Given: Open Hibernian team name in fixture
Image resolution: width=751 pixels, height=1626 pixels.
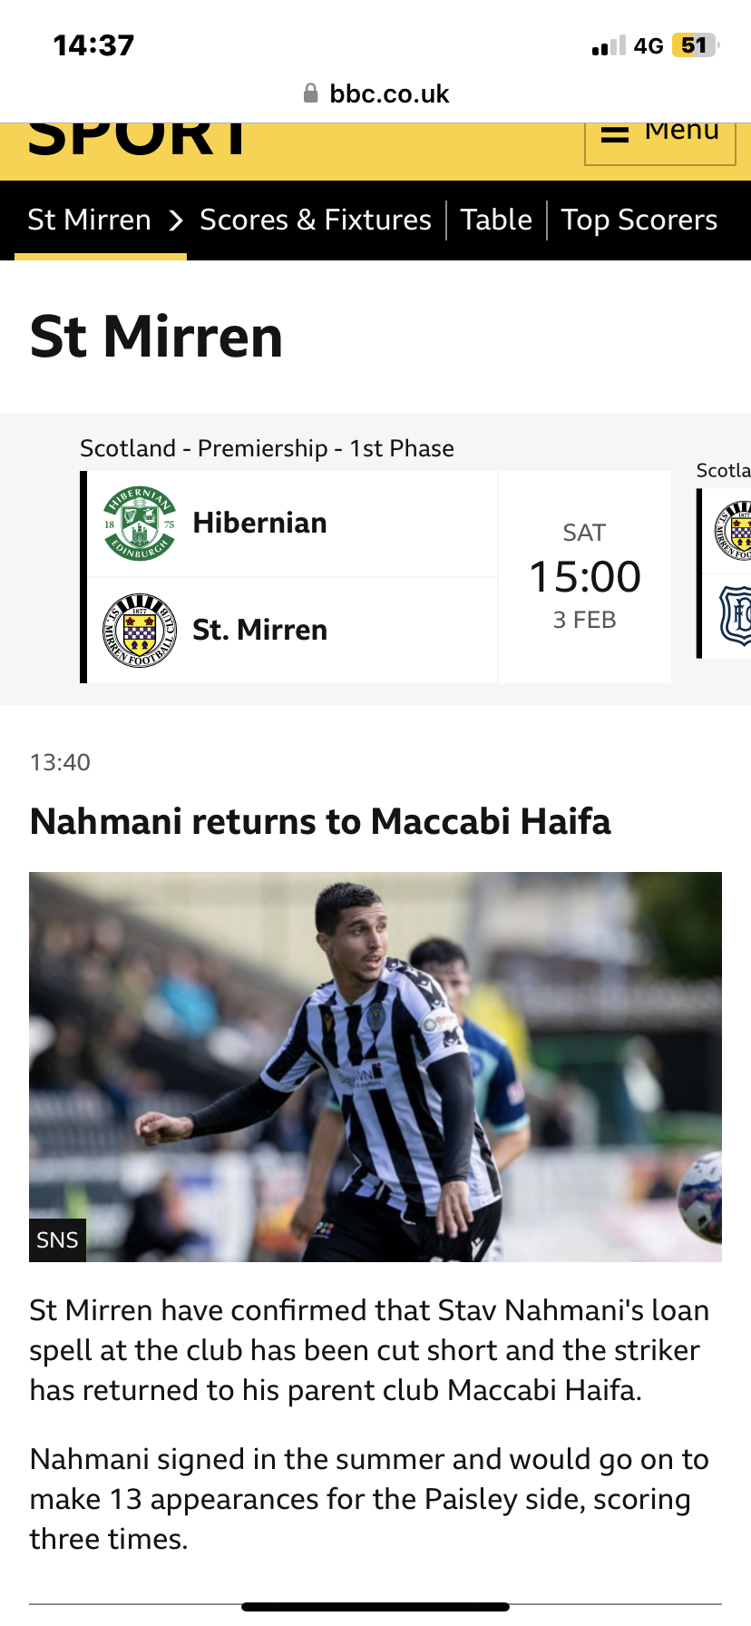Looking at the screenshot, I should pyautogui.click(x=259, y=524).
